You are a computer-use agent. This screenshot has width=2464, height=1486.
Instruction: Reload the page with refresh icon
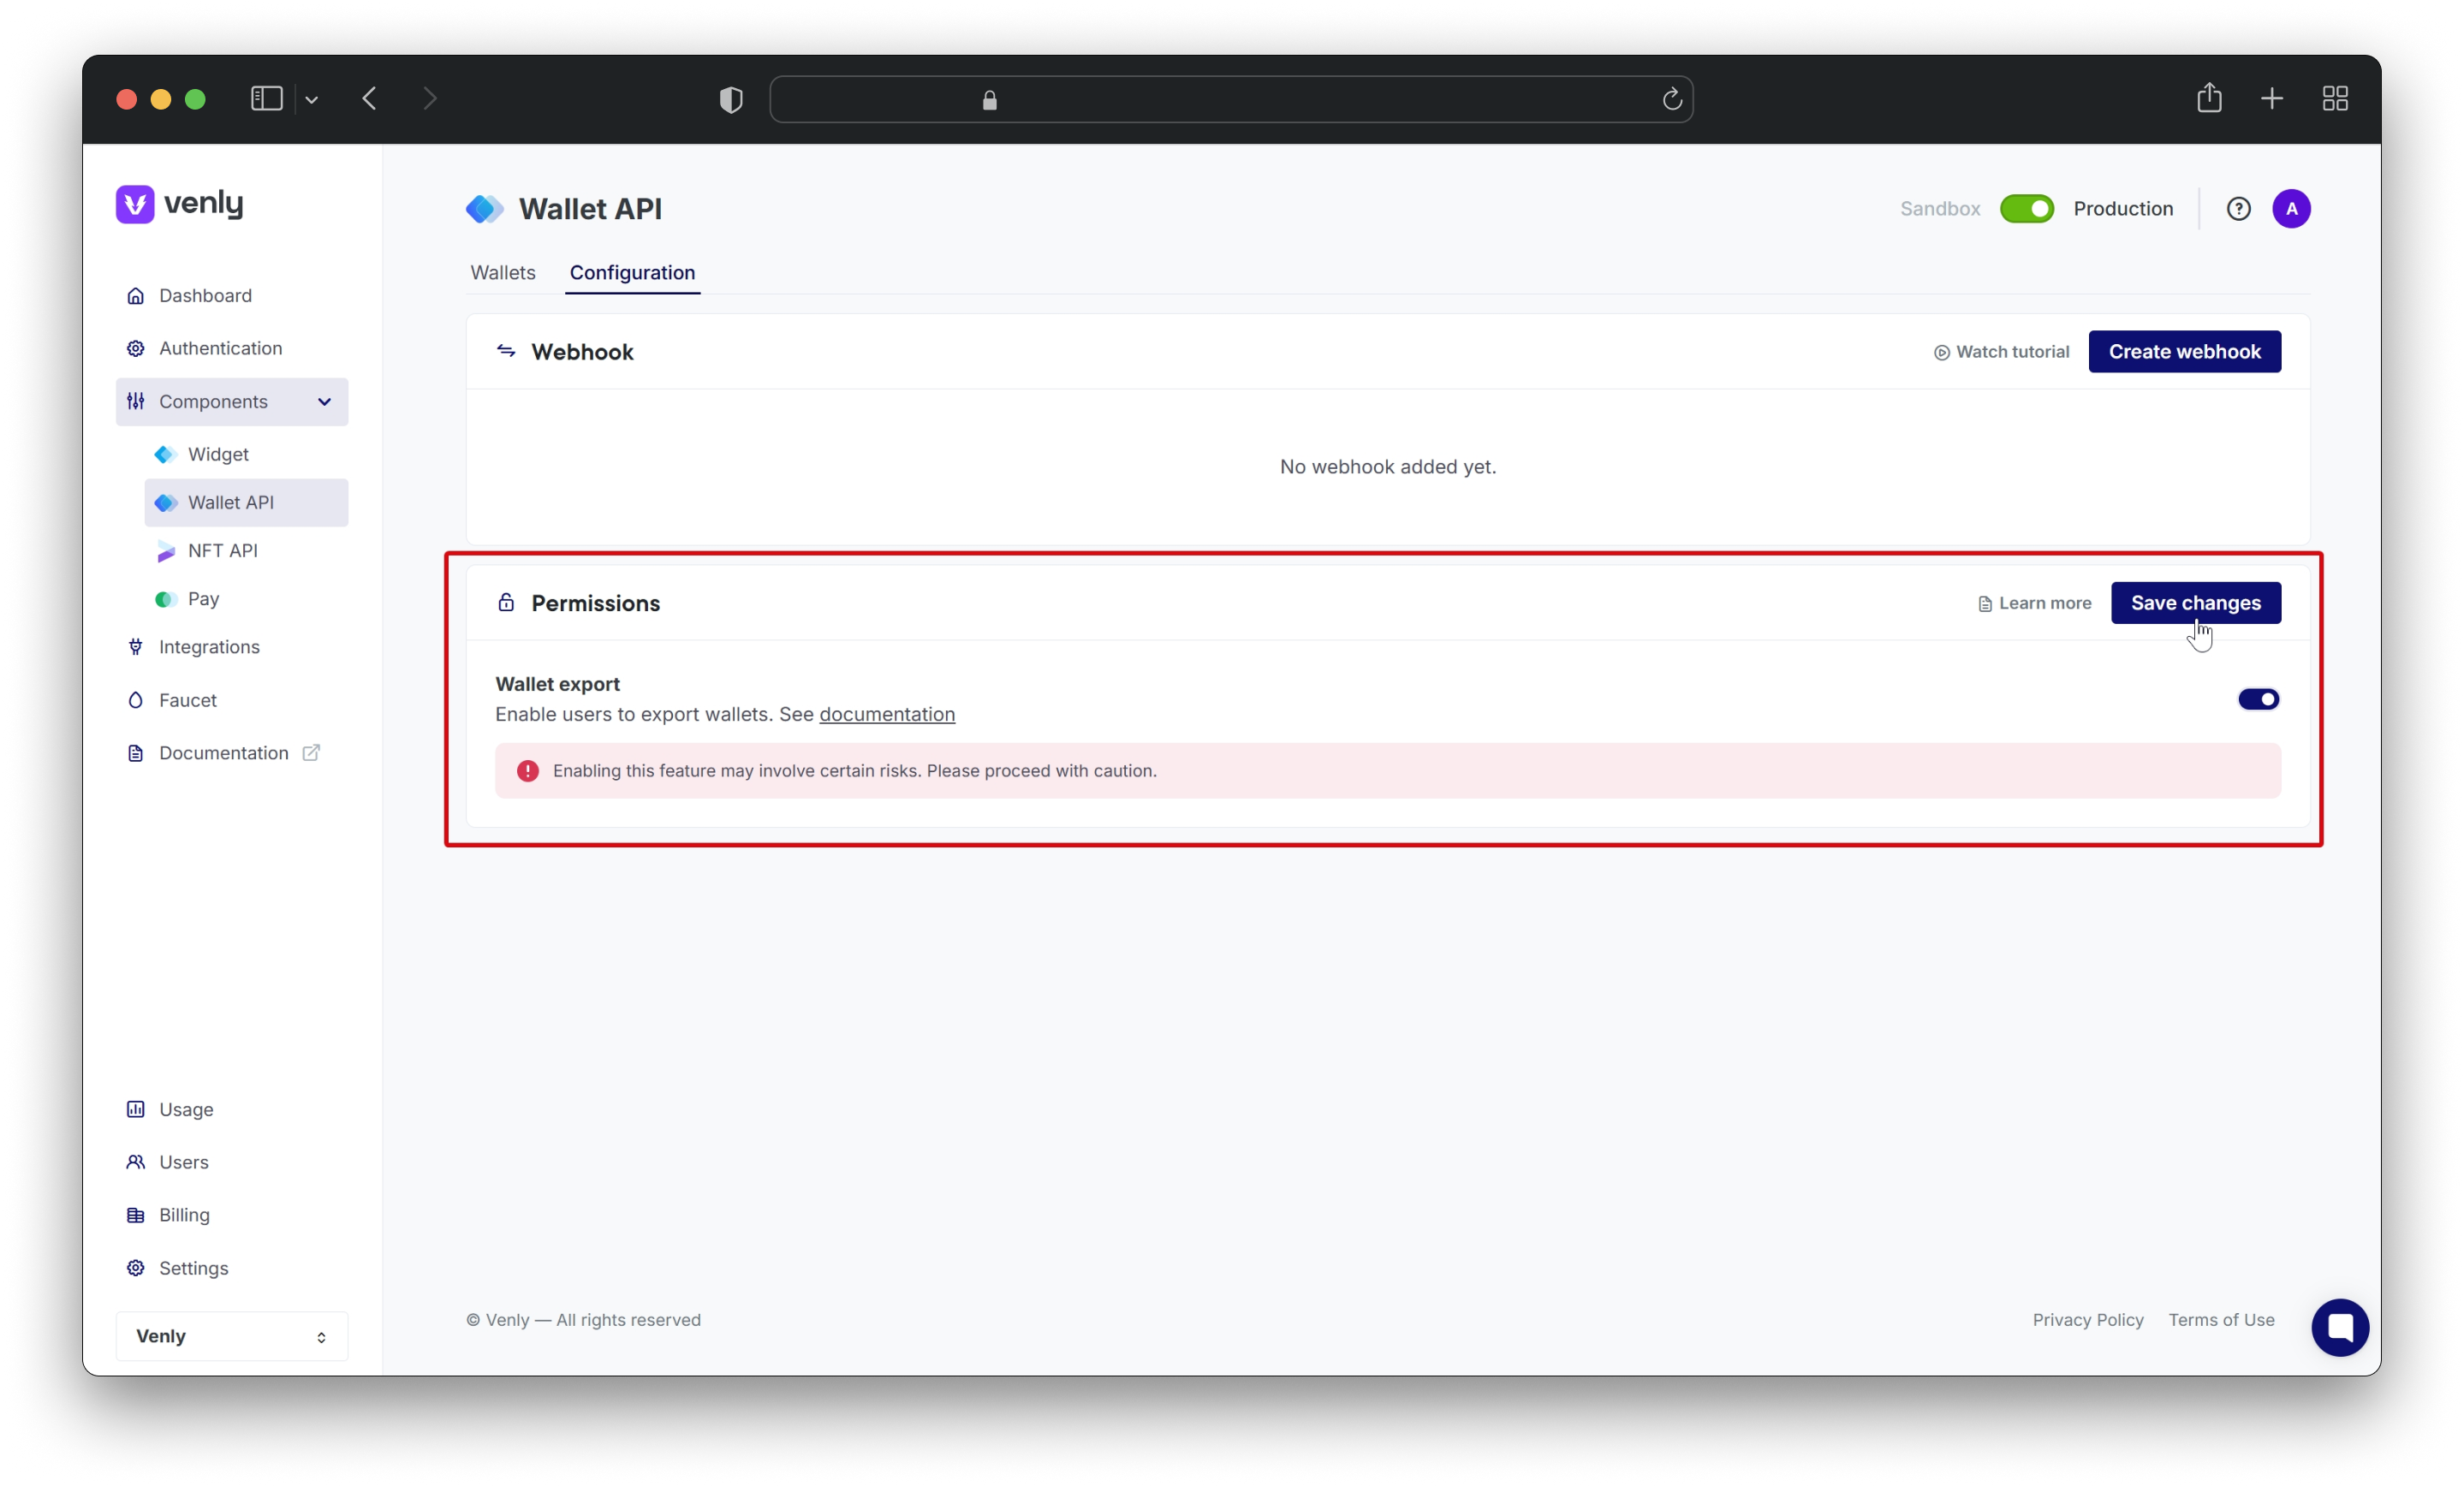coord(1672,99)
